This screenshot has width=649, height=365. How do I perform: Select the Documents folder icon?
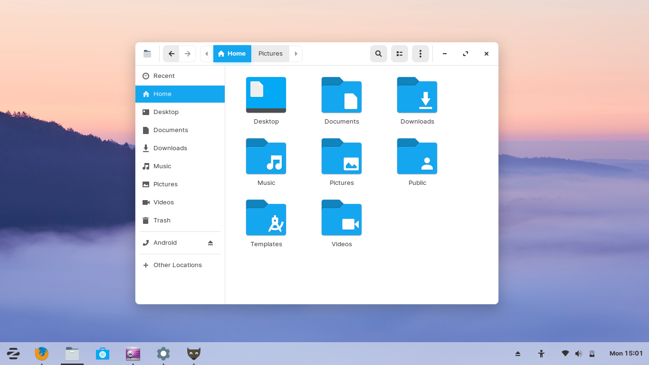(x=342, y=95)
